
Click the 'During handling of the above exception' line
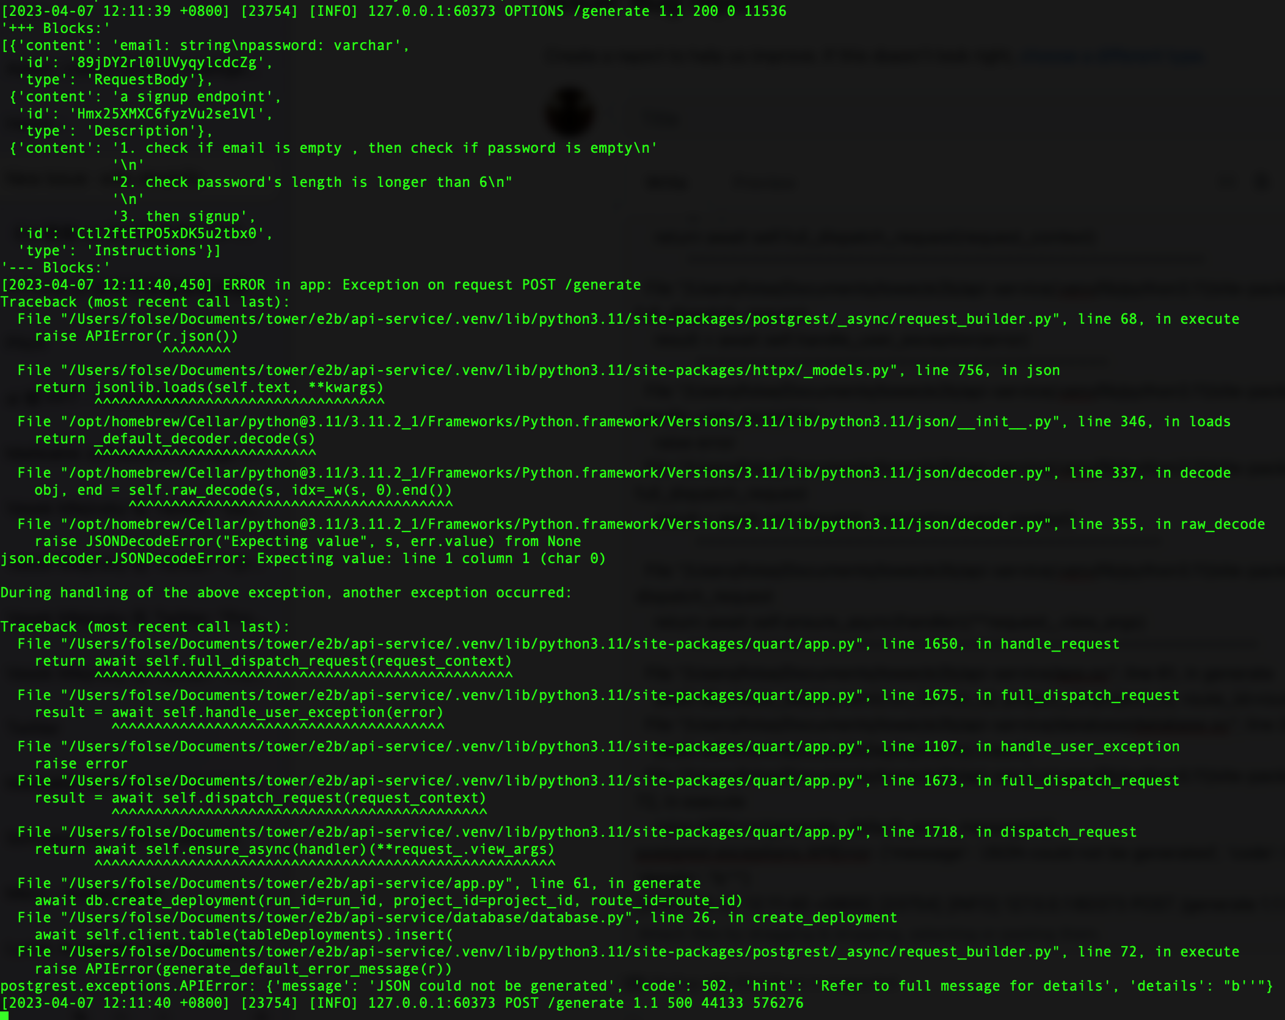(x=286, y=592)
